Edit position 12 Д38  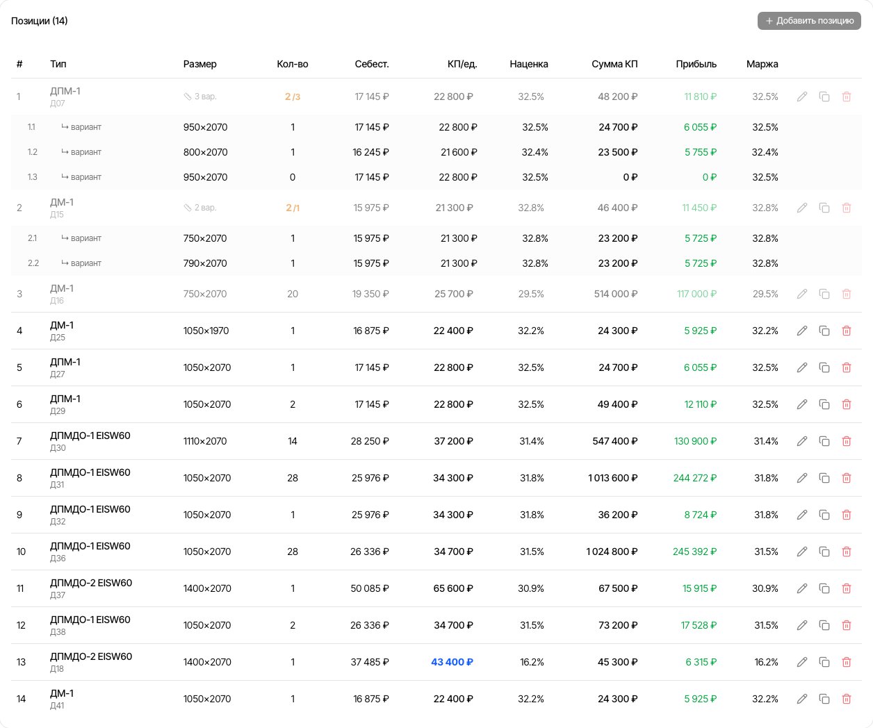(802, 625)
